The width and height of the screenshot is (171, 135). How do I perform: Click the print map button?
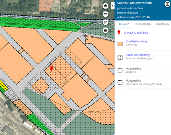pyautogui.click(x=105, y=30)
